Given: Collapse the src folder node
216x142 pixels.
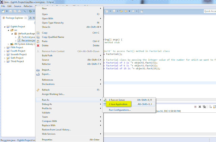Looking at the screenshot, I should [8, 30].
